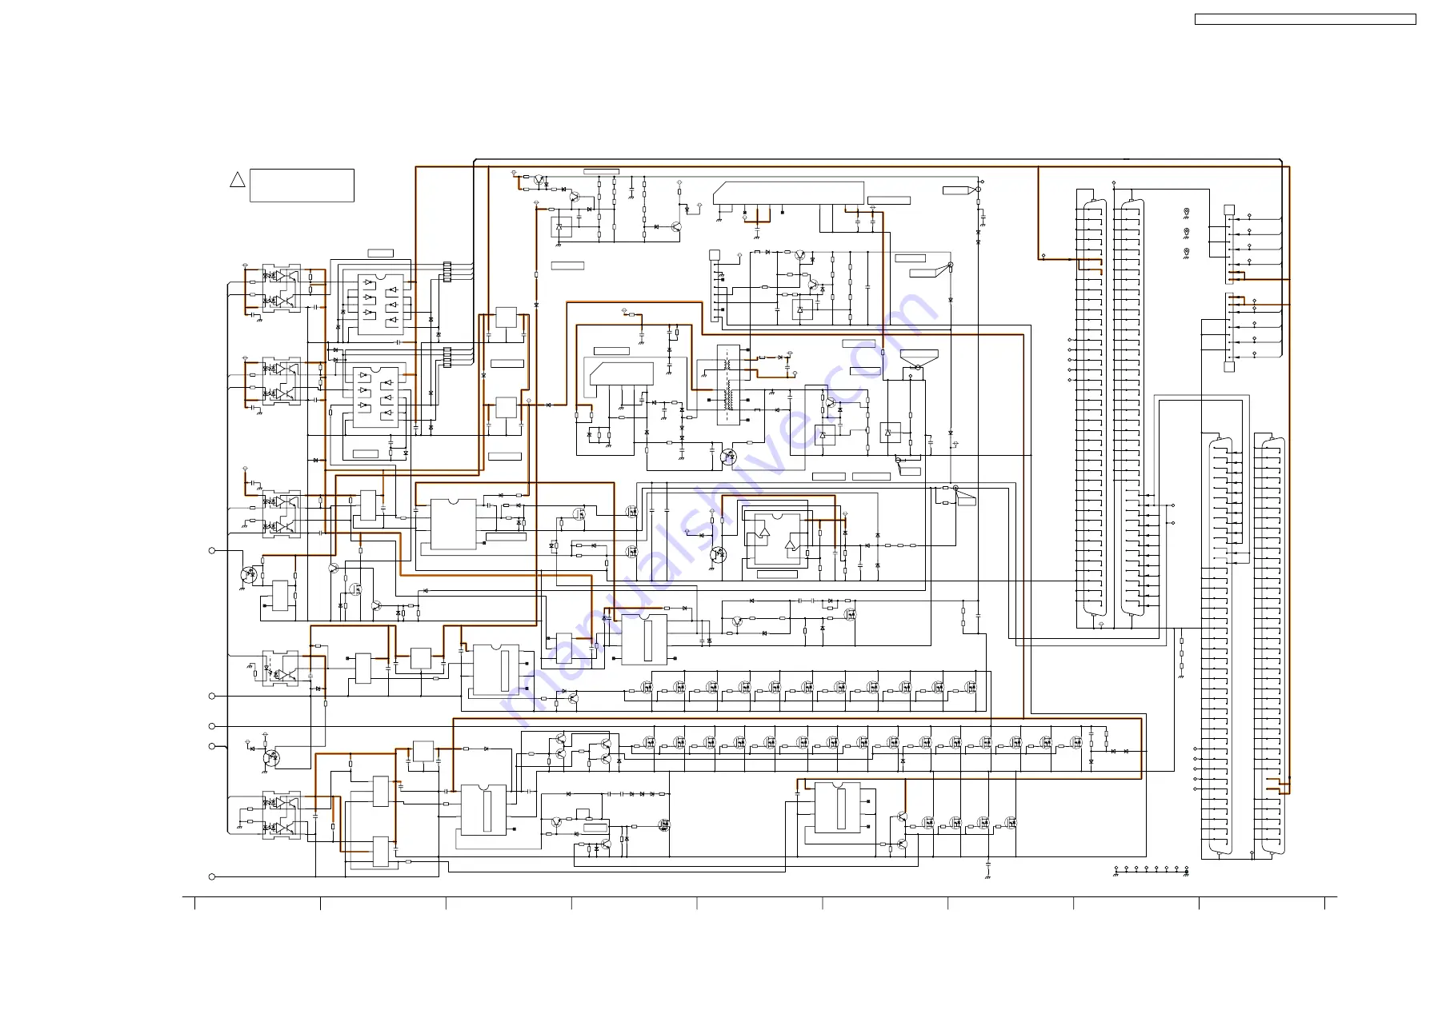Click the empty caution box beside triangle
The height and width of the screenshot is (1010, 1430).
[x=302, y=185]
